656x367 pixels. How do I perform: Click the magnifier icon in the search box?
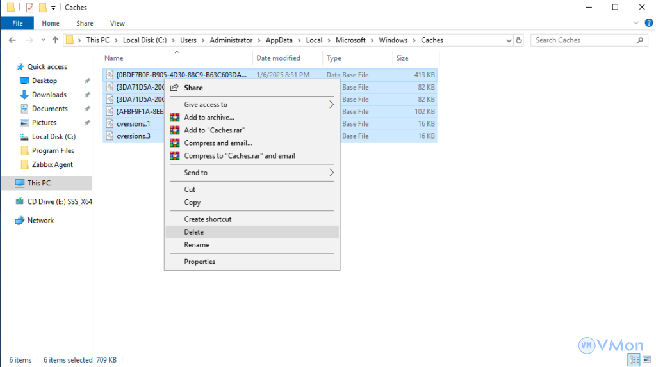click(640, 40)
